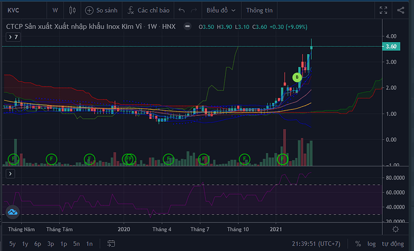Open the indicators (Các chỉ báo) fx icon

[130, 10]
